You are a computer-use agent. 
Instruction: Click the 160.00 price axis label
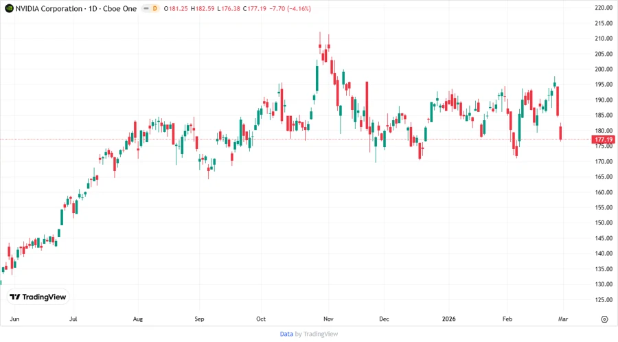pyautogui.click(x=604, y=192)
